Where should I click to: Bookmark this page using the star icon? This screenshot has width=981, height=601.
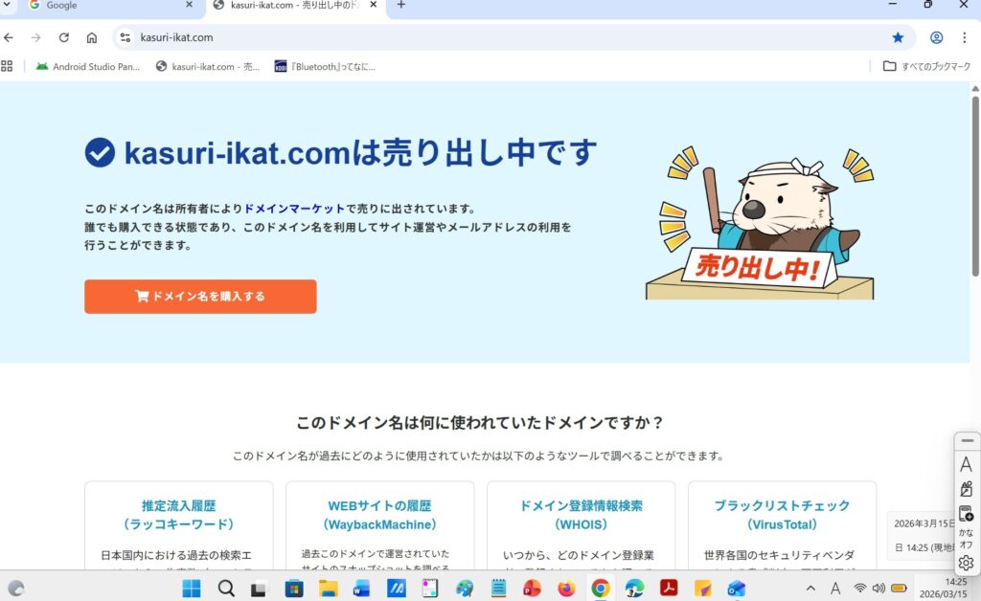coord(897,37)
